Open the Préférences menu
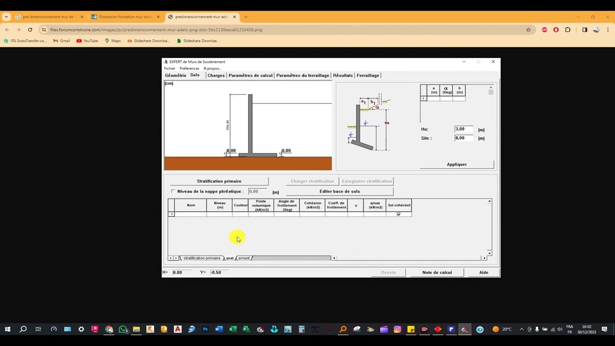The width and height of the screenshot is (615, 346). tap(189, 68)
